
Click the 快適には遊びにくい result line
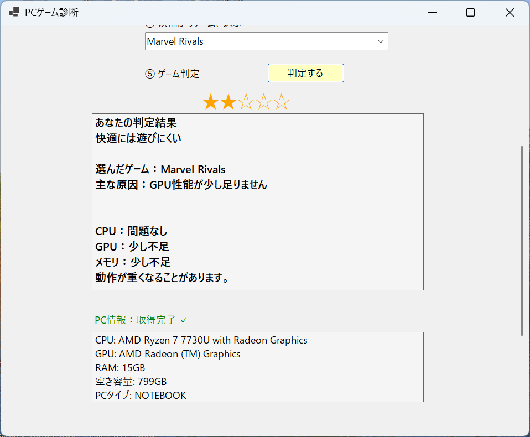tap(138, 138)
